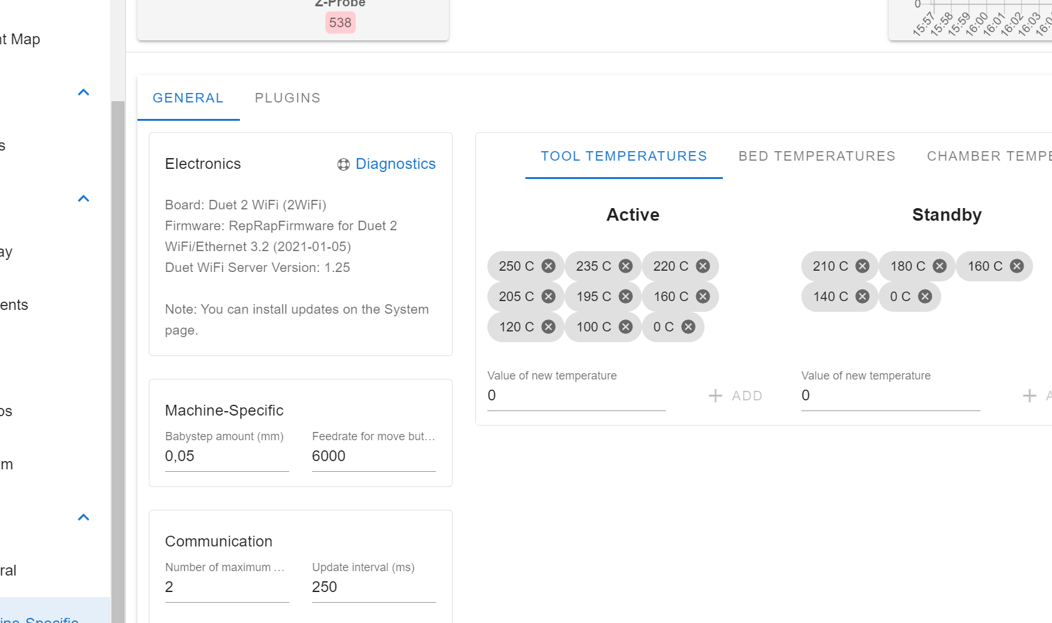The height and width of the screenshot is (623, 1052).
Task: Click the Babystep amount field
Action: [227, 457]
